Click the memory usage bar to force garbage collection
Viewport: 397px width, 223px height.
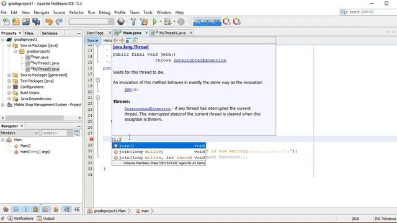pos(207,22)
